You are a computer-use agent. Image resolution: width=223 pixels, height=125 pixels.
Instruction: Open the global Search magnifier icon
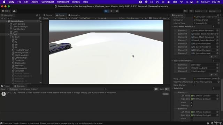(191, 11)
